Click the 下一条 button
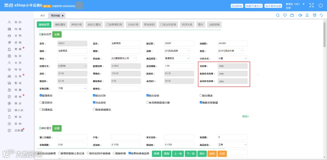 [x=190, y=154]
